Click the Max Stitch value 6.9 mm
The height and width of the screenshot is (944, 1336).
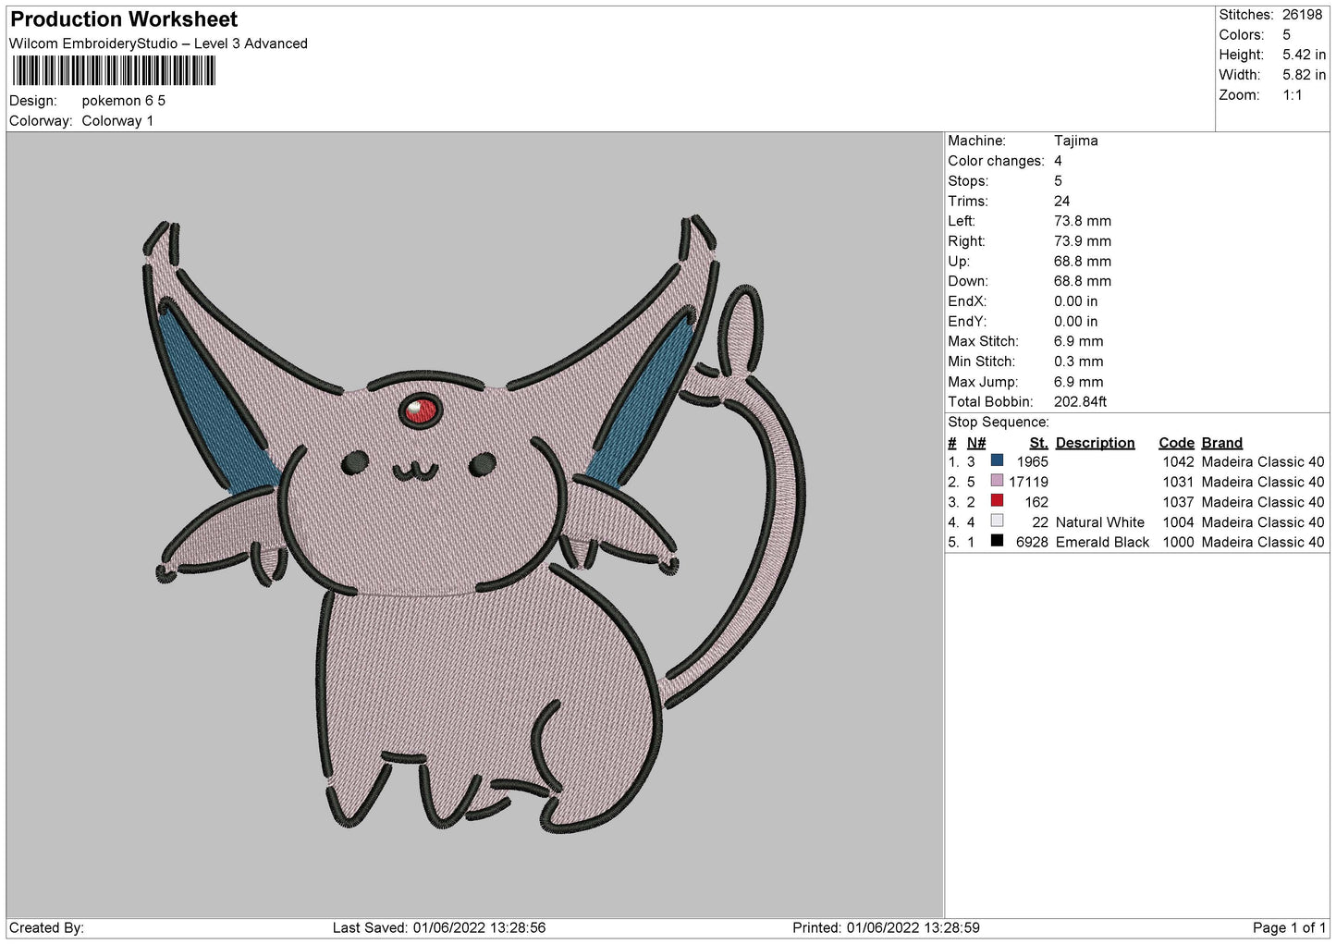1078,341
